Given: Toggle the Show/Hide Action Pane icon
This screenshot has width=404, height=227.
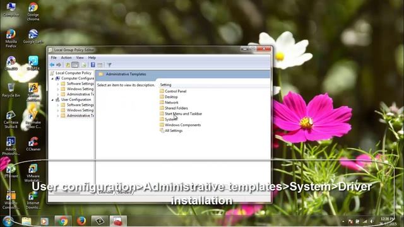Looking at the screenshot, I should point(100,65).
